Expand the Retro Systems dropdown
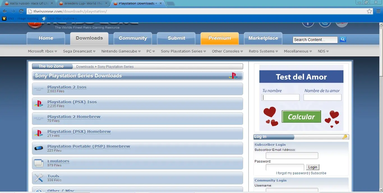 tap(263, 51)
